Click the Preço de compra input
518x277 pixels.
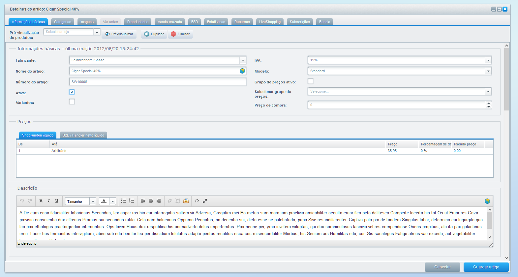(x=397, y=105)
